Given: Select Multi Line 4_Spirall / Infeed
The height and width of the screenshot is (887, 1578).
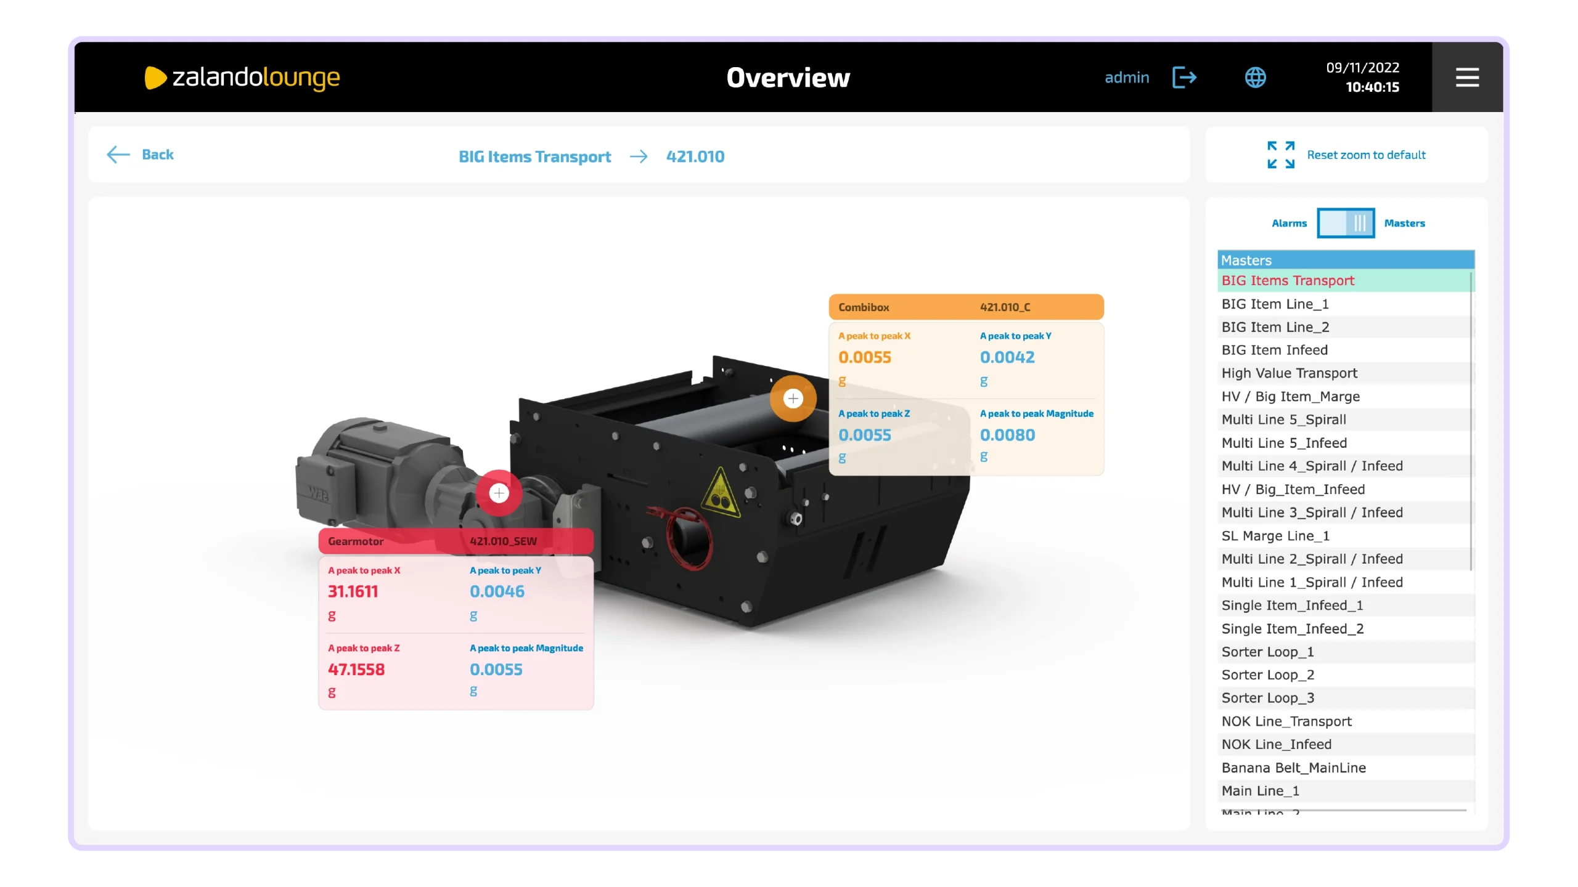Looking at the screenshot, I should coord(1344,466).
